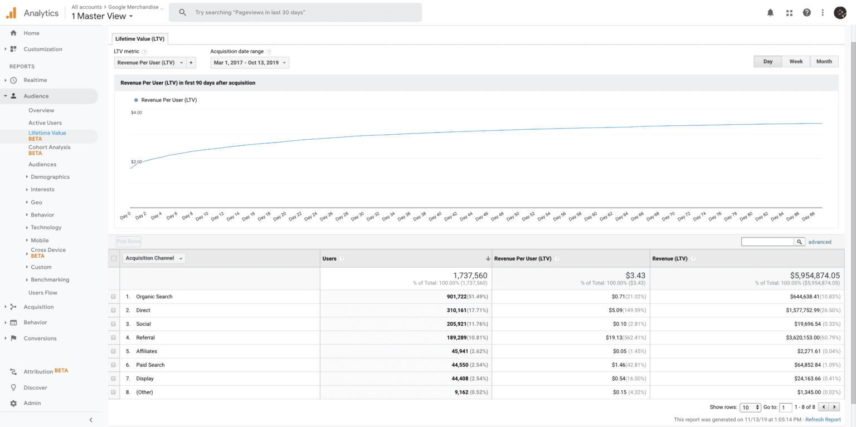
Task: Click the table search magnifier icon
Action: tap(800, 242)
